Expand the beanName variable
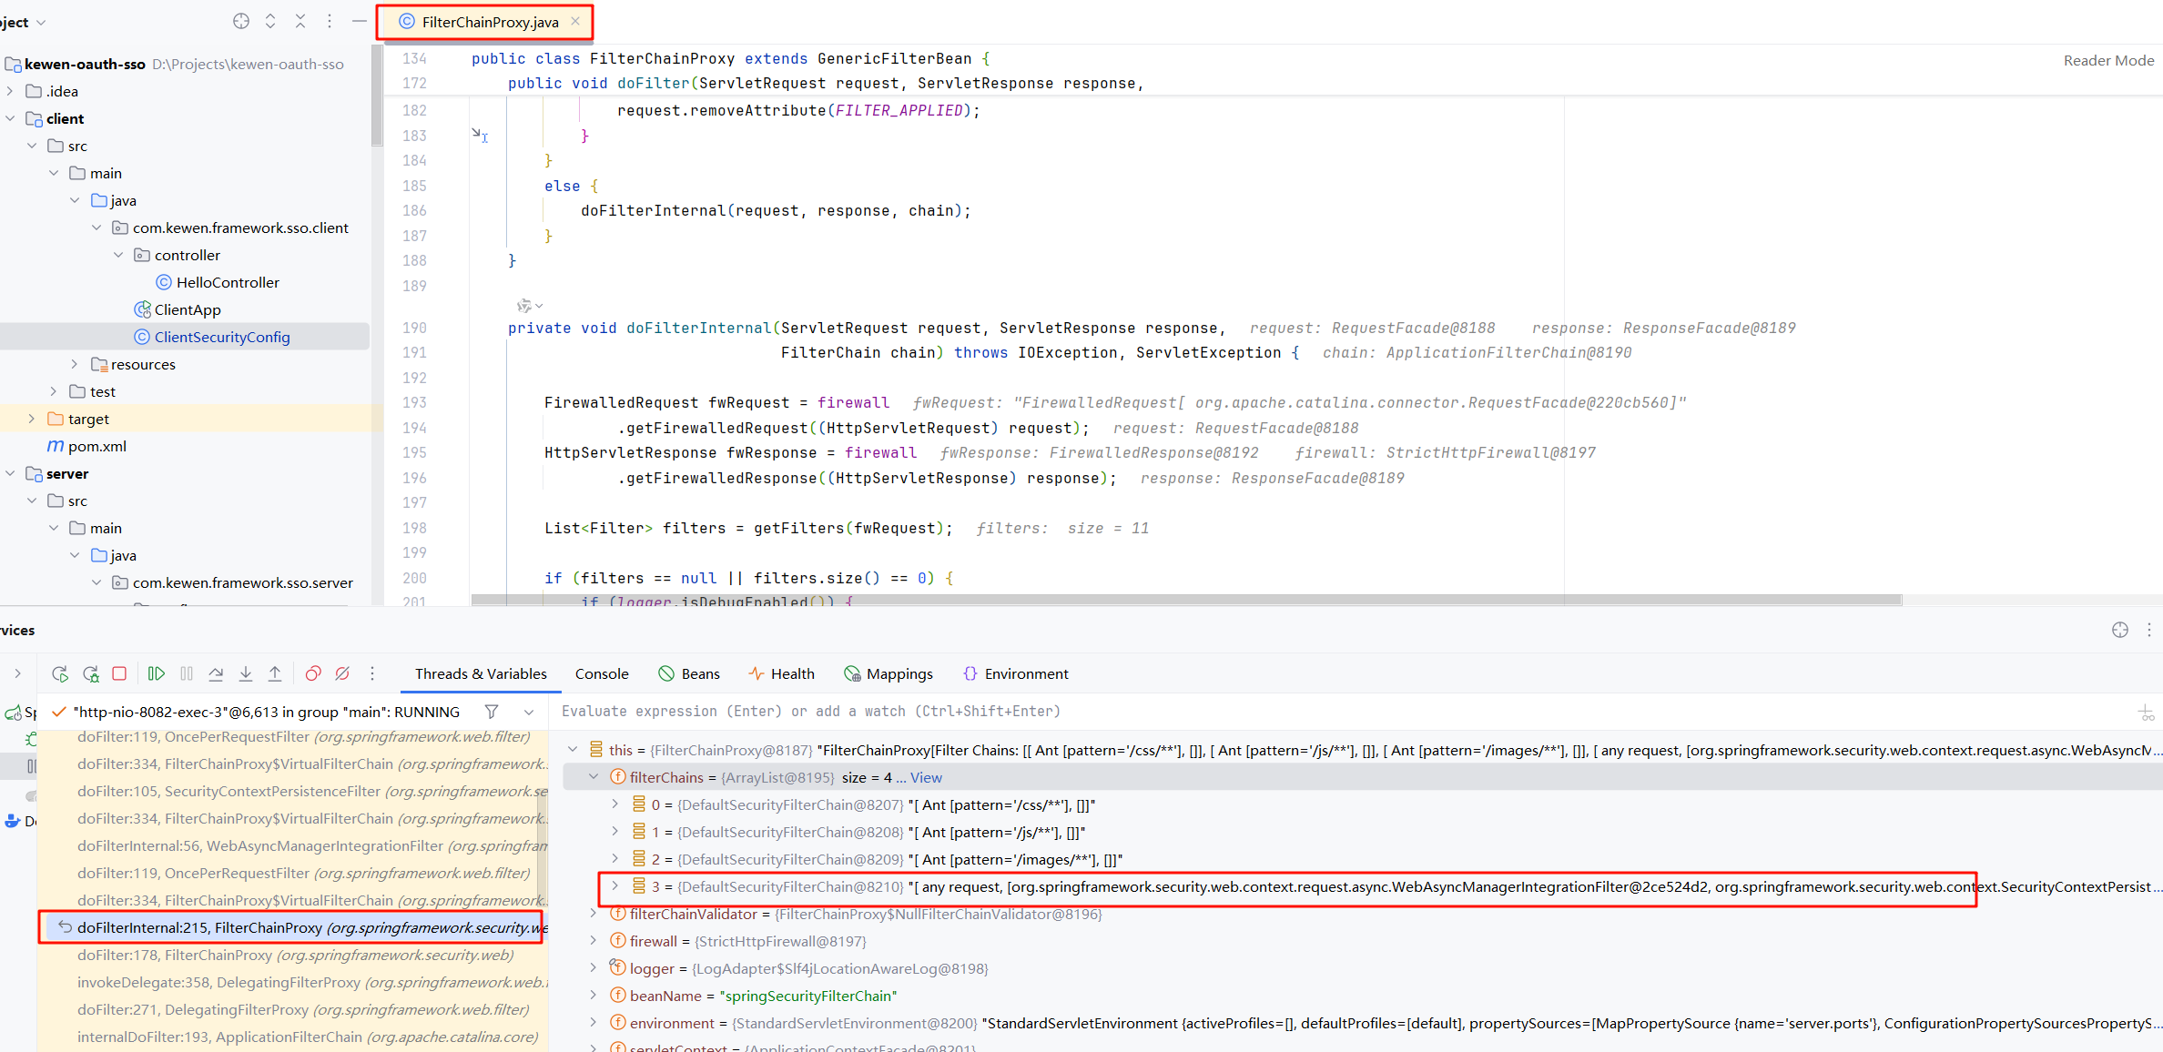2163x1052 pixels. [x=594, y=996]
